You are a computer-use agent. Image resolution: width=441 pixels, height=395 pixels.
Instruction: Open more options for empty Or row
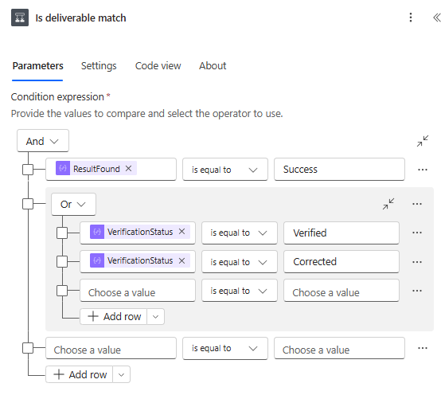click(417, 291)
